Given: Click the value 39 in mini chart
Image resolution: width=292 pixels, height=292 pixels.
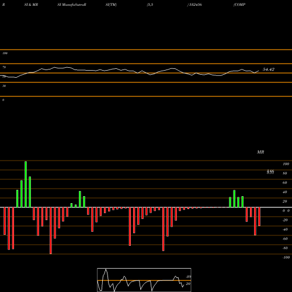Looking at the screenshot, I should point(189,277).
